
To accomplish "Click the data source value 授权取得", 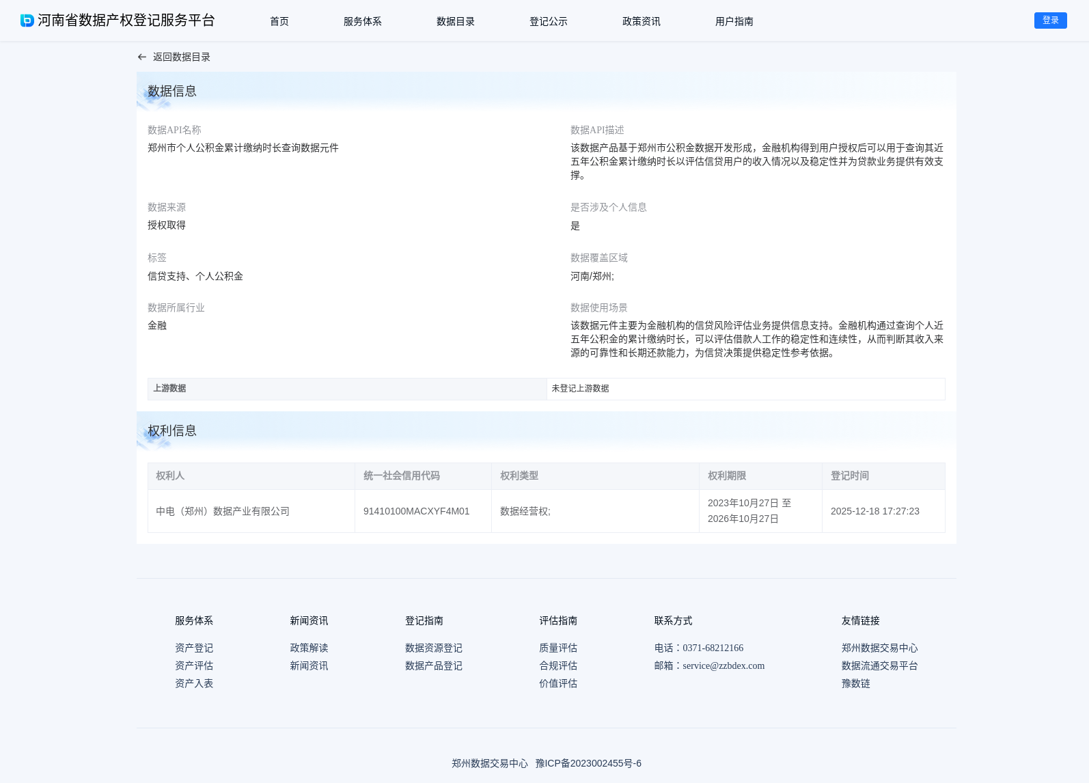I will 167,225.
